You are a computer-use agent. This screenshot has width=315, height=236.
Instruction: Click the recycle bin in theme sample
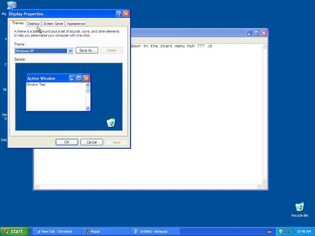(x=111, y=123)
